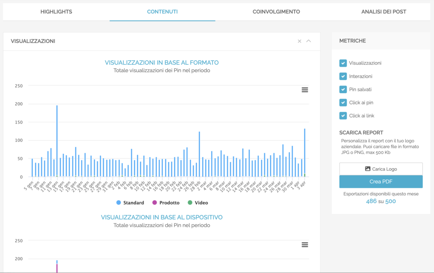Uncheck the Visualizzazioni metric checkbox
This screenshot has height=273, width=434.
point(343,63)
